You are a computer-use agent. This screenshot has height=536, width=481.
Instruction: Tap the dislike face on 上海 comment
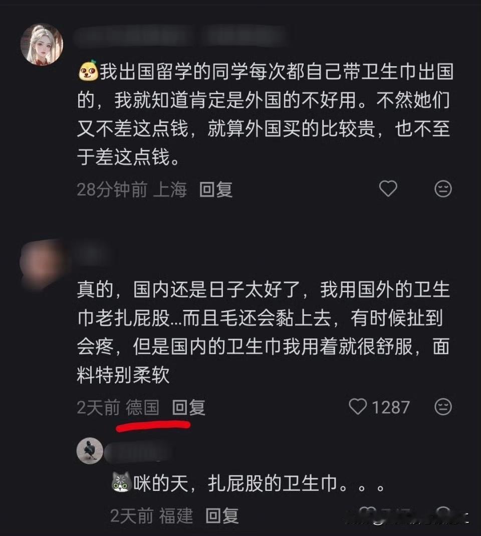tap(443, 189)
